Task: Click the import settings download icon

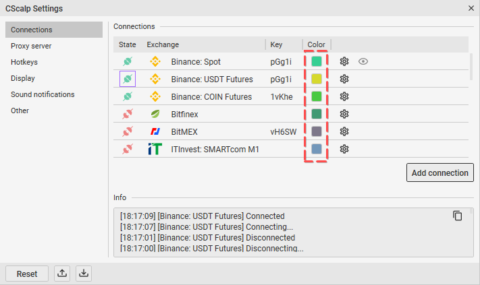Action: (84, 274)
